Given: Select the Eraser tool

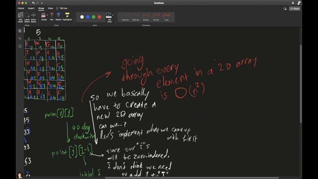Looking at the screenshot, I should [x=44, y=16].
